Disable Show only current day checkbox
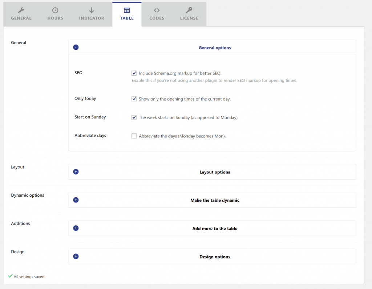 coord(134,99)
